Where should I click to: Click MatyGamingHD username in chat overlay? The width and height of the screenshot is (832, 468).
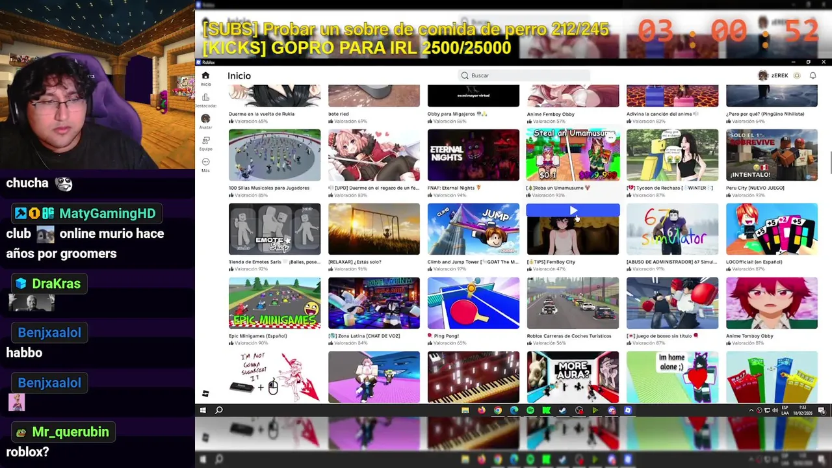107,213
